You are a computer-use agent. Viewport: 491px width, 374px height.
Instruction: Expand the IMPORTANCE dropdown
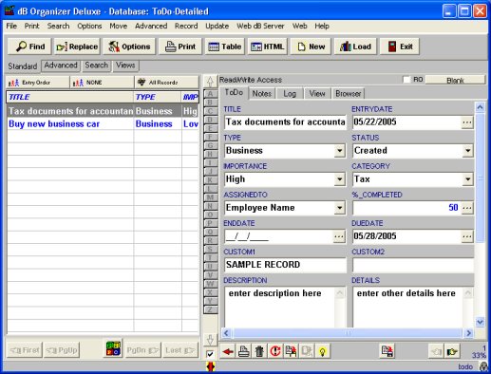(x=339, y=179)
